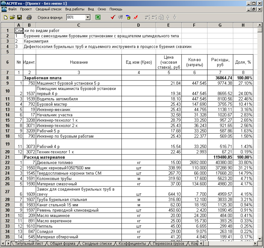Click the Save floppy disk icon

point(19,17)
